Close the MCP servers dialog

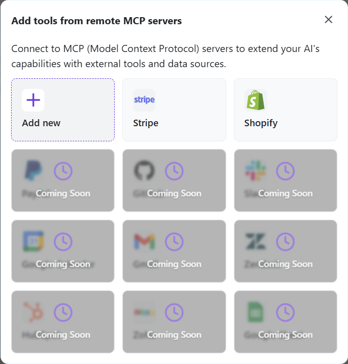click(328, 20)
